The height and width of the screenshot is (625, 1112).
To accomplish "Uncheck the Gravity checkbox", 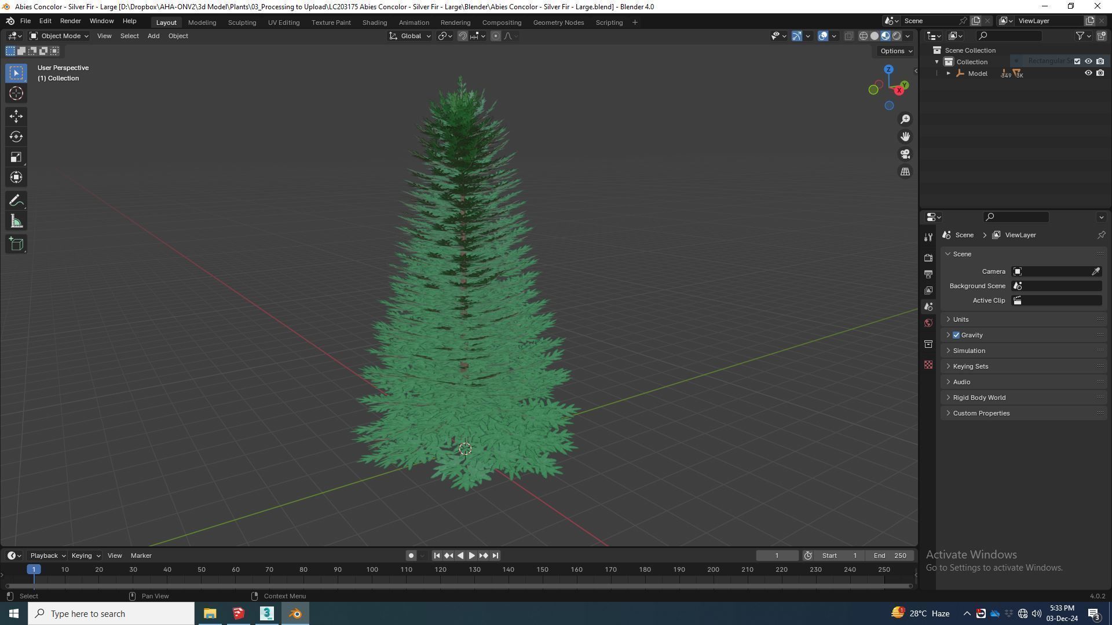I will pos(956,335).
